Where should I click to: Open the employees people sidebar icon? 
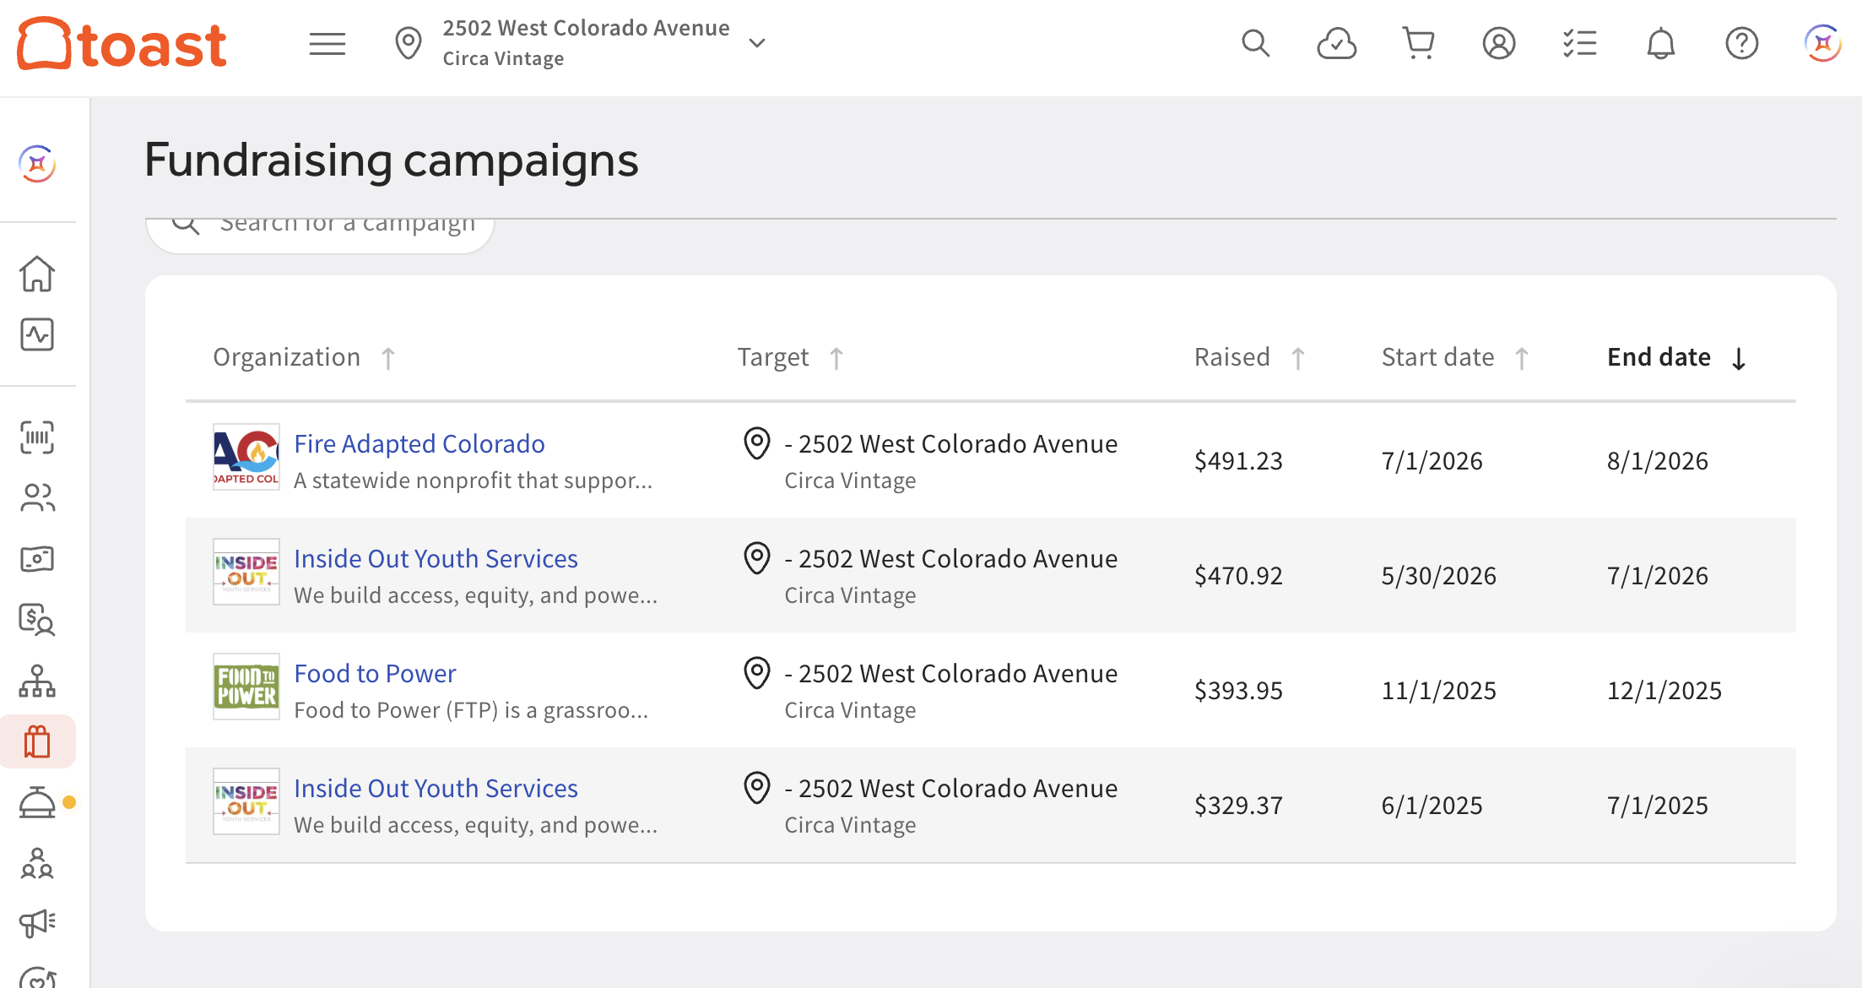(37, 498)
